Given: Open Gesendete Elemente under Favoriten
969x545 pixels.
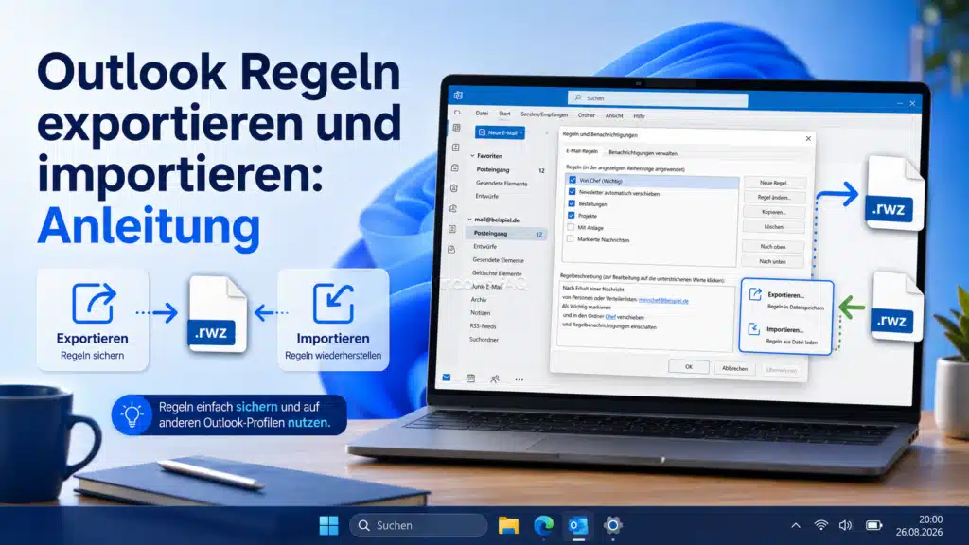Looking at the screenshot, I should [502, 184].
